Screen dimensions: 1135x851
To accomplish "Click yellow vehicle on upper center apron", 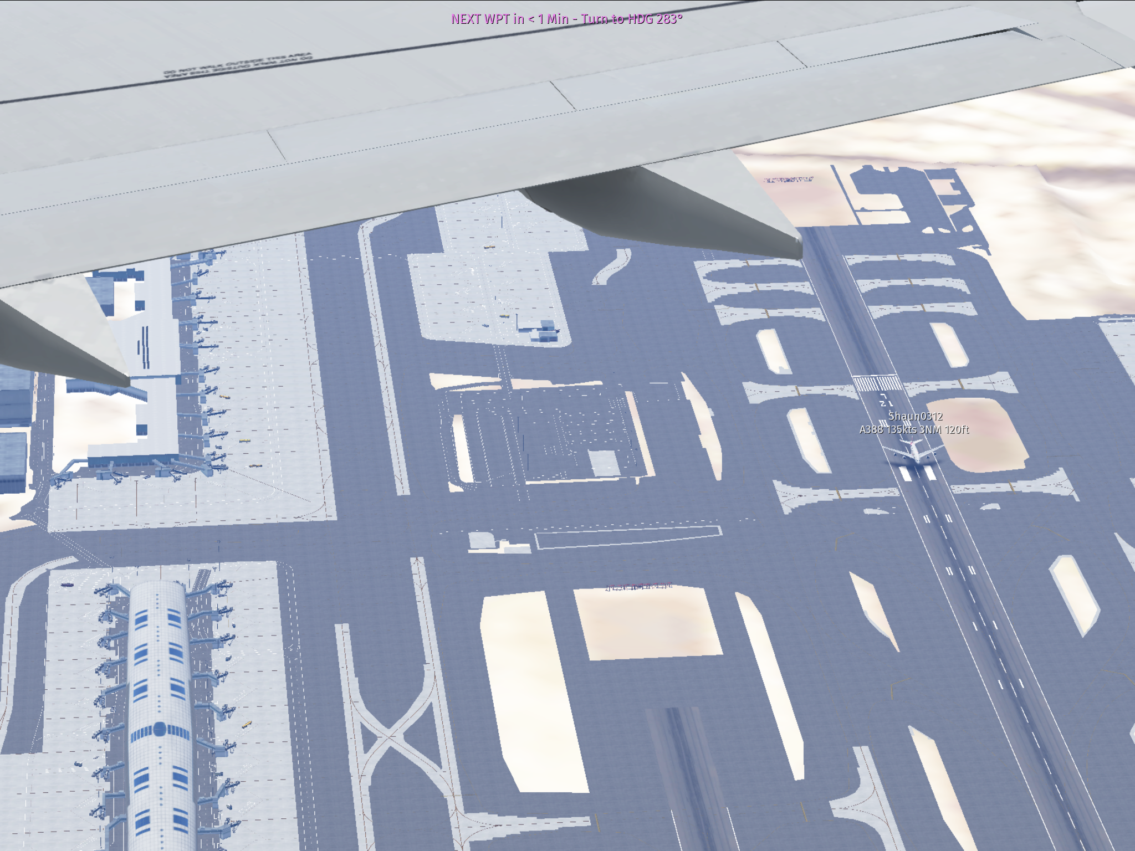I will (x=489, y=247).
